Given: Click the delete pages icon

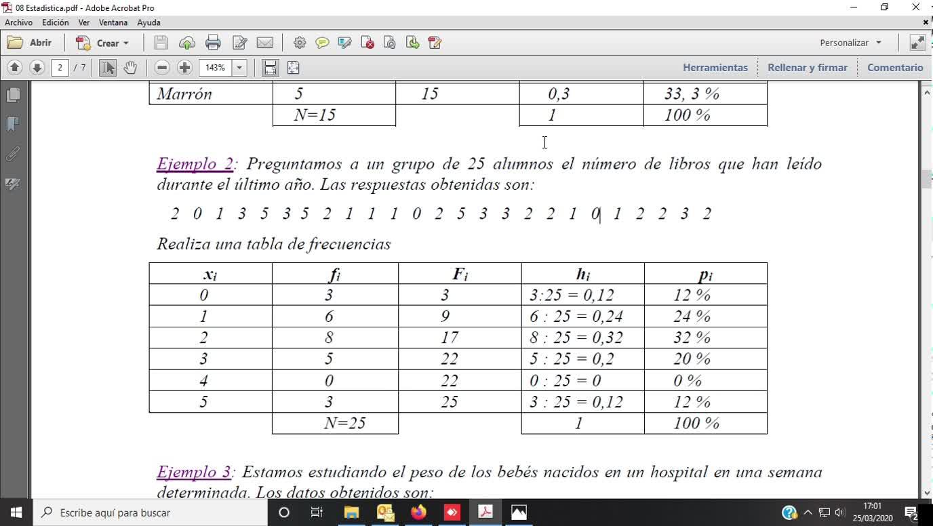Looking at the screenshot, I should (x=368, y=43).
